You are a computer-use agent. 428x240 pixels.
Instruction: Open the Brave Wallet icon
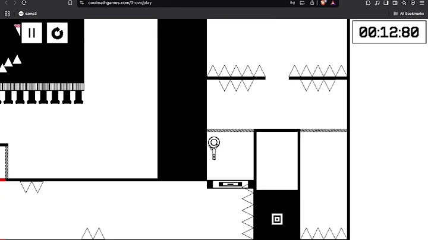[395, 3]
